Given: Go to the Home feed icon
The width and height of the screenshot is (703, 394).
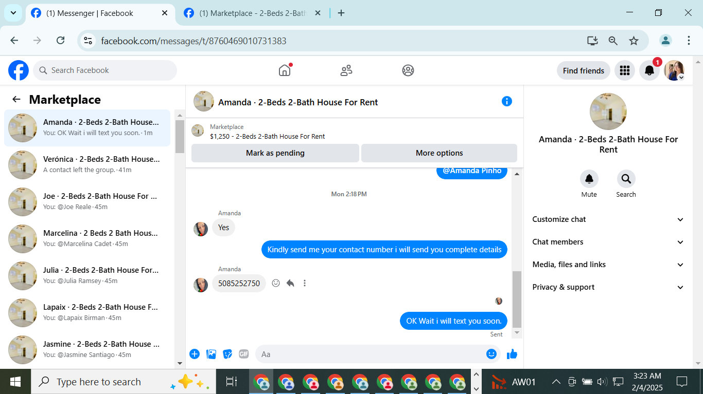Looking at the screenshot, I should [x=285, y=70].
